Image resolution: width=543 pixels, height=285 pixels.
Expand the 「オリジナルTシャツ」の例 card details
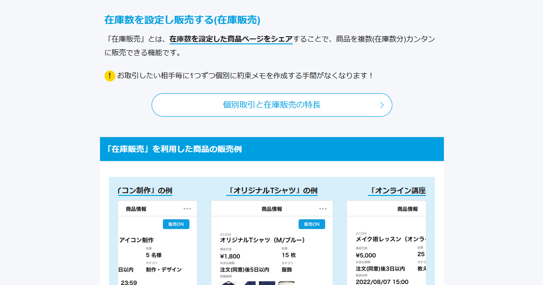tap(272, 190)
